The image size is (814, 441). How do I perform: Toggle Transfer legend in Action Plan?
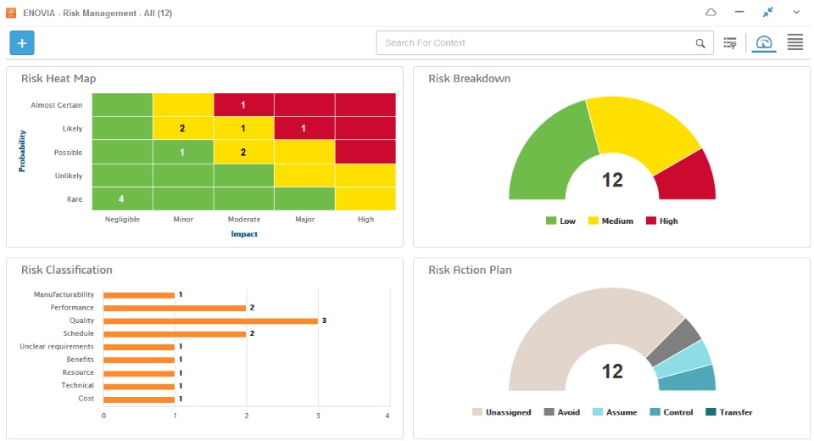click(x=729, y=412)
